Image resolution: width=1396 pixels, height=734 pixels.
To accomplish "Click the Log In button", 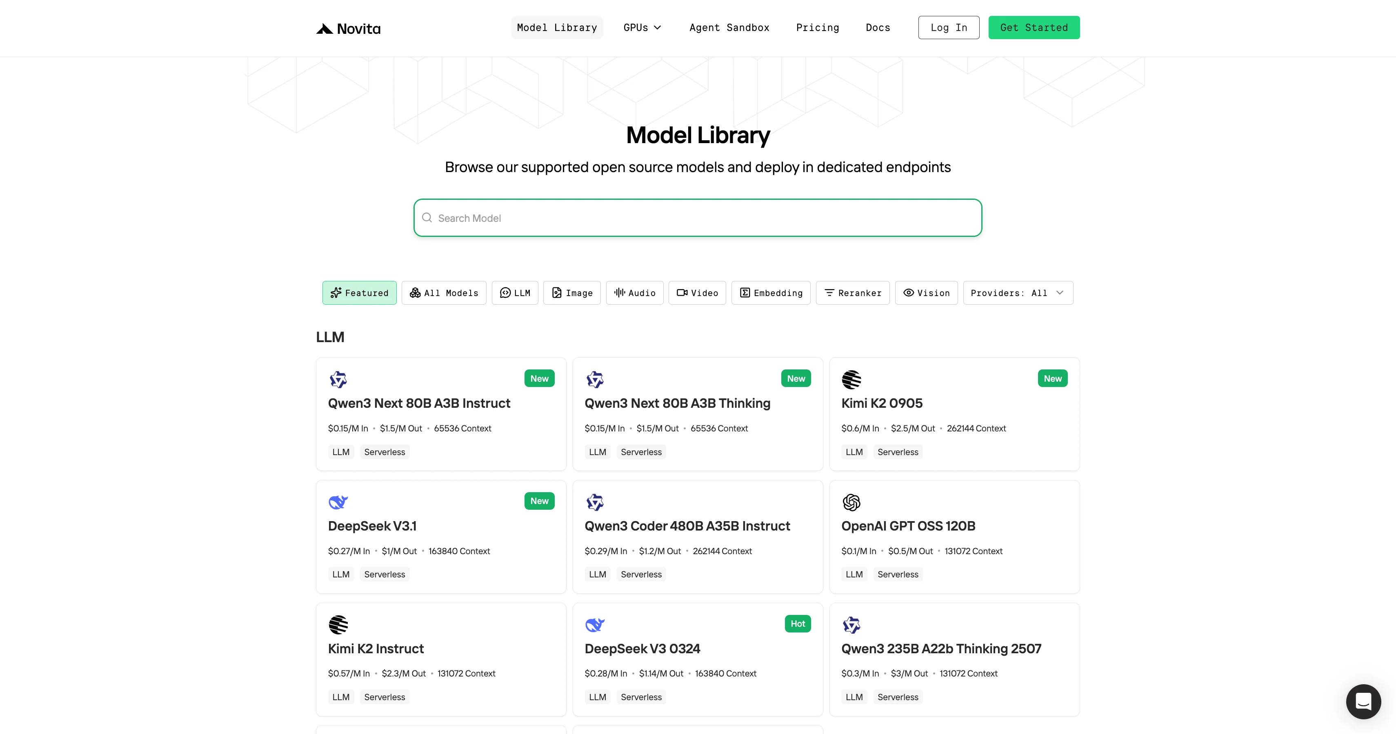I will [949, 28].
